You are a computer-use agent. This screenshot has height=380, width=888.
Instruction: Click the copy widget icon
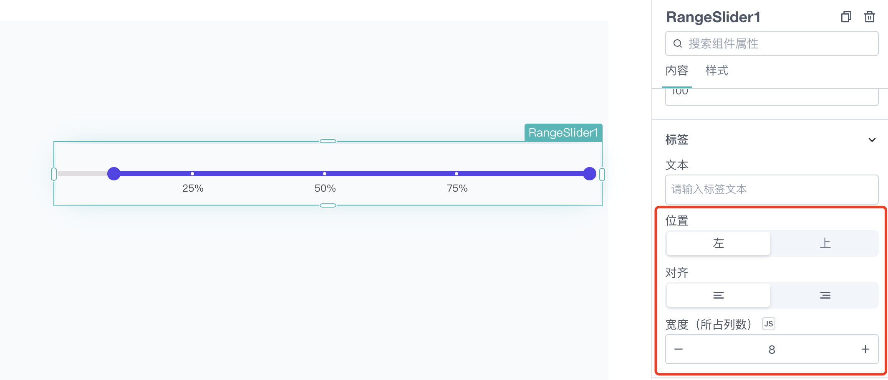[846, 17]
